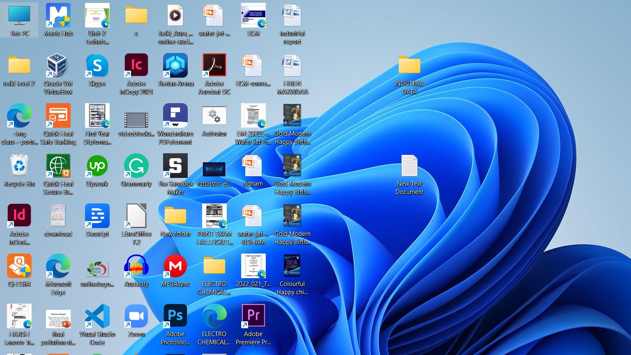Select the Wondershare PDFelement shortcut
This screenshot has width=631, height=355.
175,116
